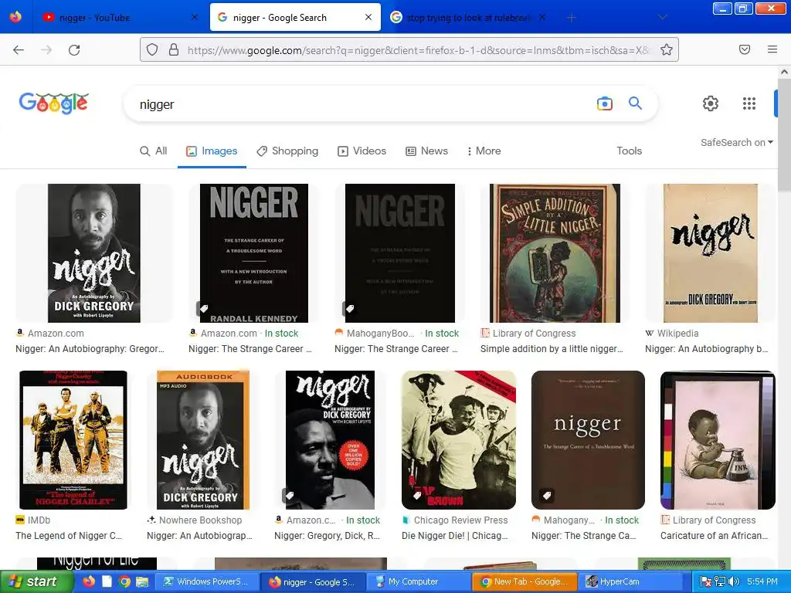This screenshot has width=791, height=593.
Task: Switch to Videos results
Action: pos(362,151)
